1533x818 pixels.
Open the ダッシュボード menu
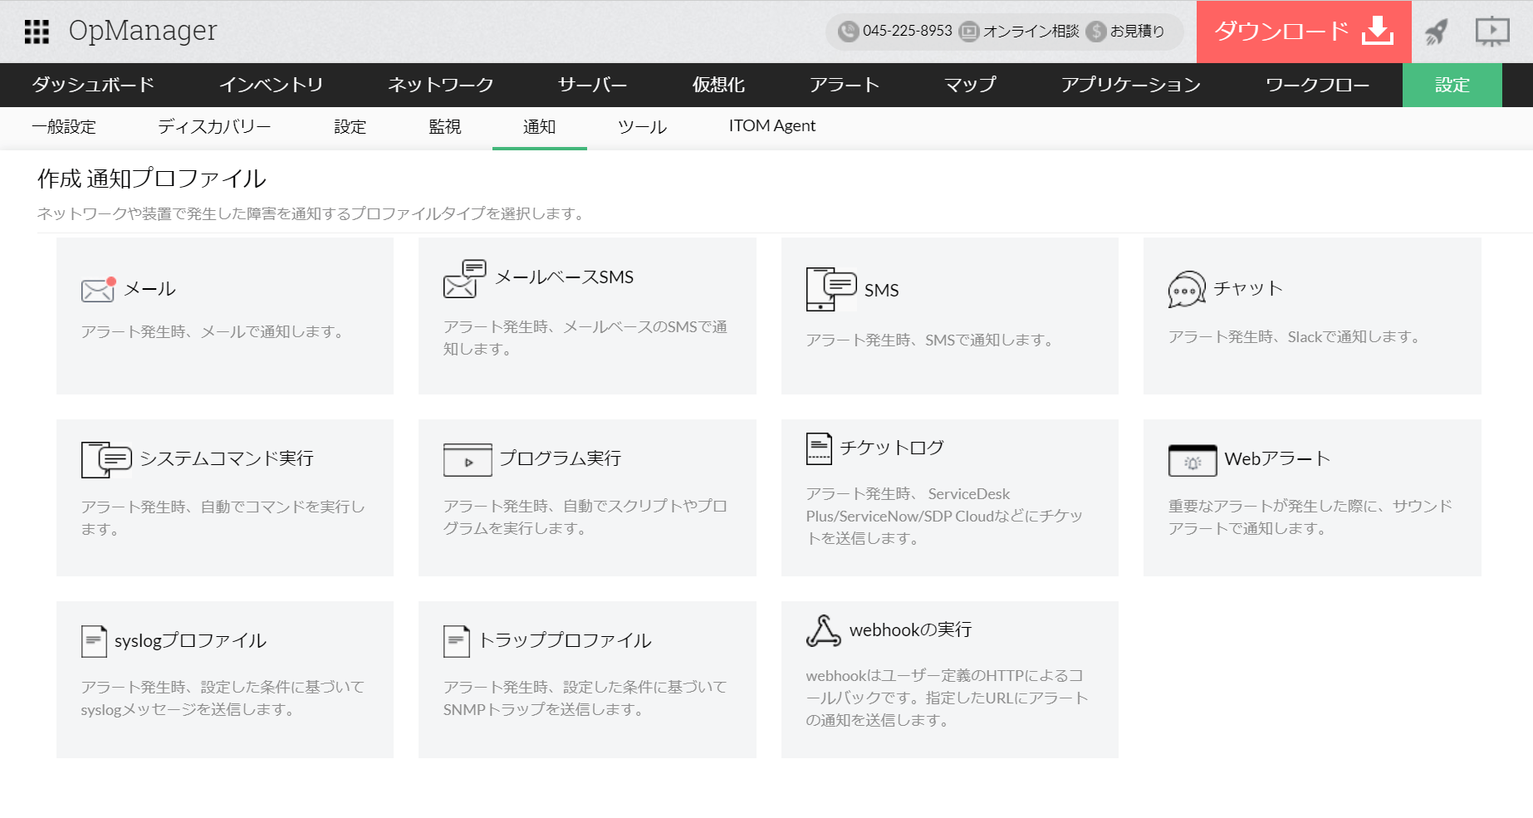pos(93,85)
